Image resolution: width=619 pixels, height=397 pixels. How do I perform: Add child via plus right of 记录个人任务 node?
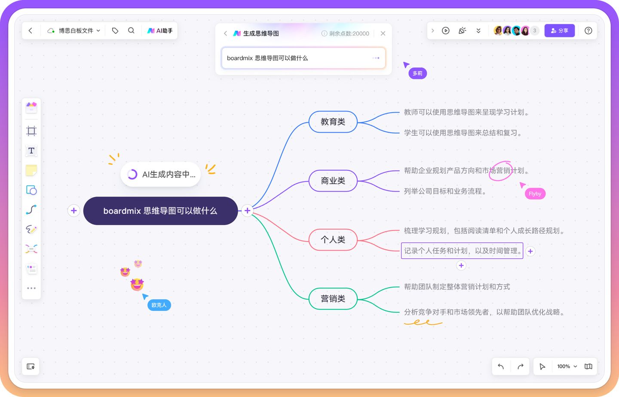pyautogui.click(x=530, y=252)
